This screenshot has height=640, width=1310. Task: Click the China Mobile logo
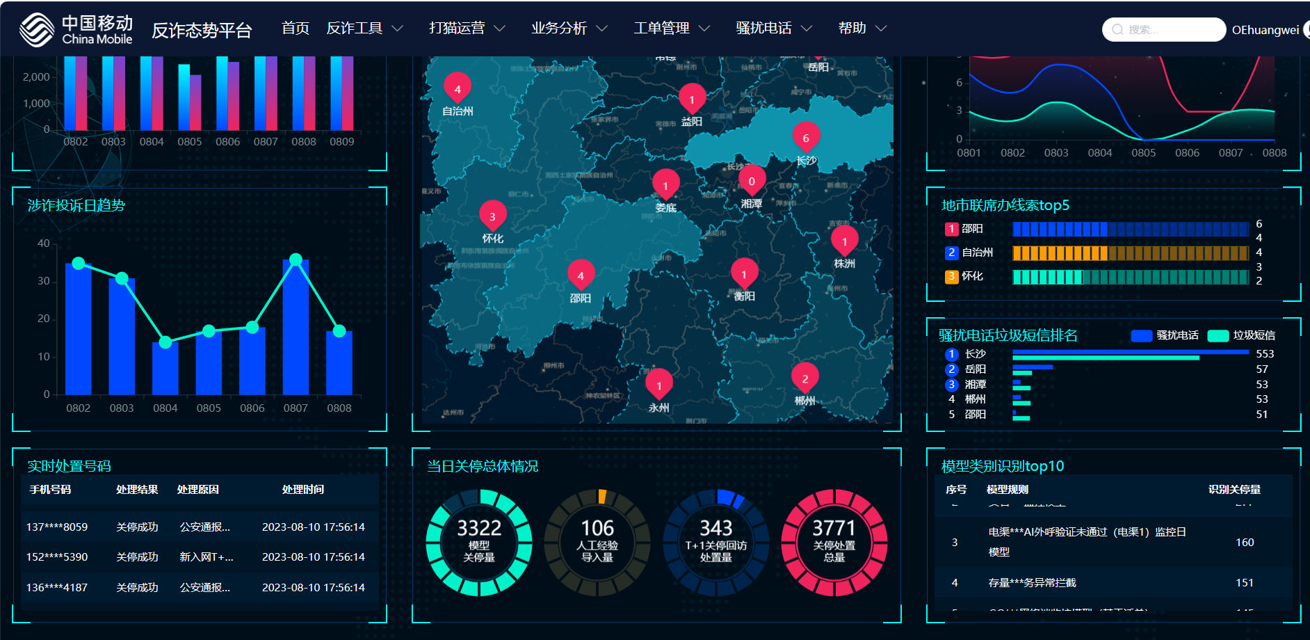[x=75, y=29]
